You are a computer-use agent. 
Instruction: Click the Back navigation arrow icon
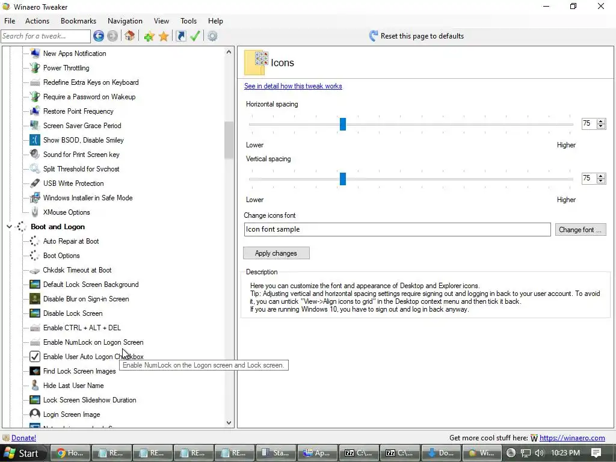click(99, 36)
